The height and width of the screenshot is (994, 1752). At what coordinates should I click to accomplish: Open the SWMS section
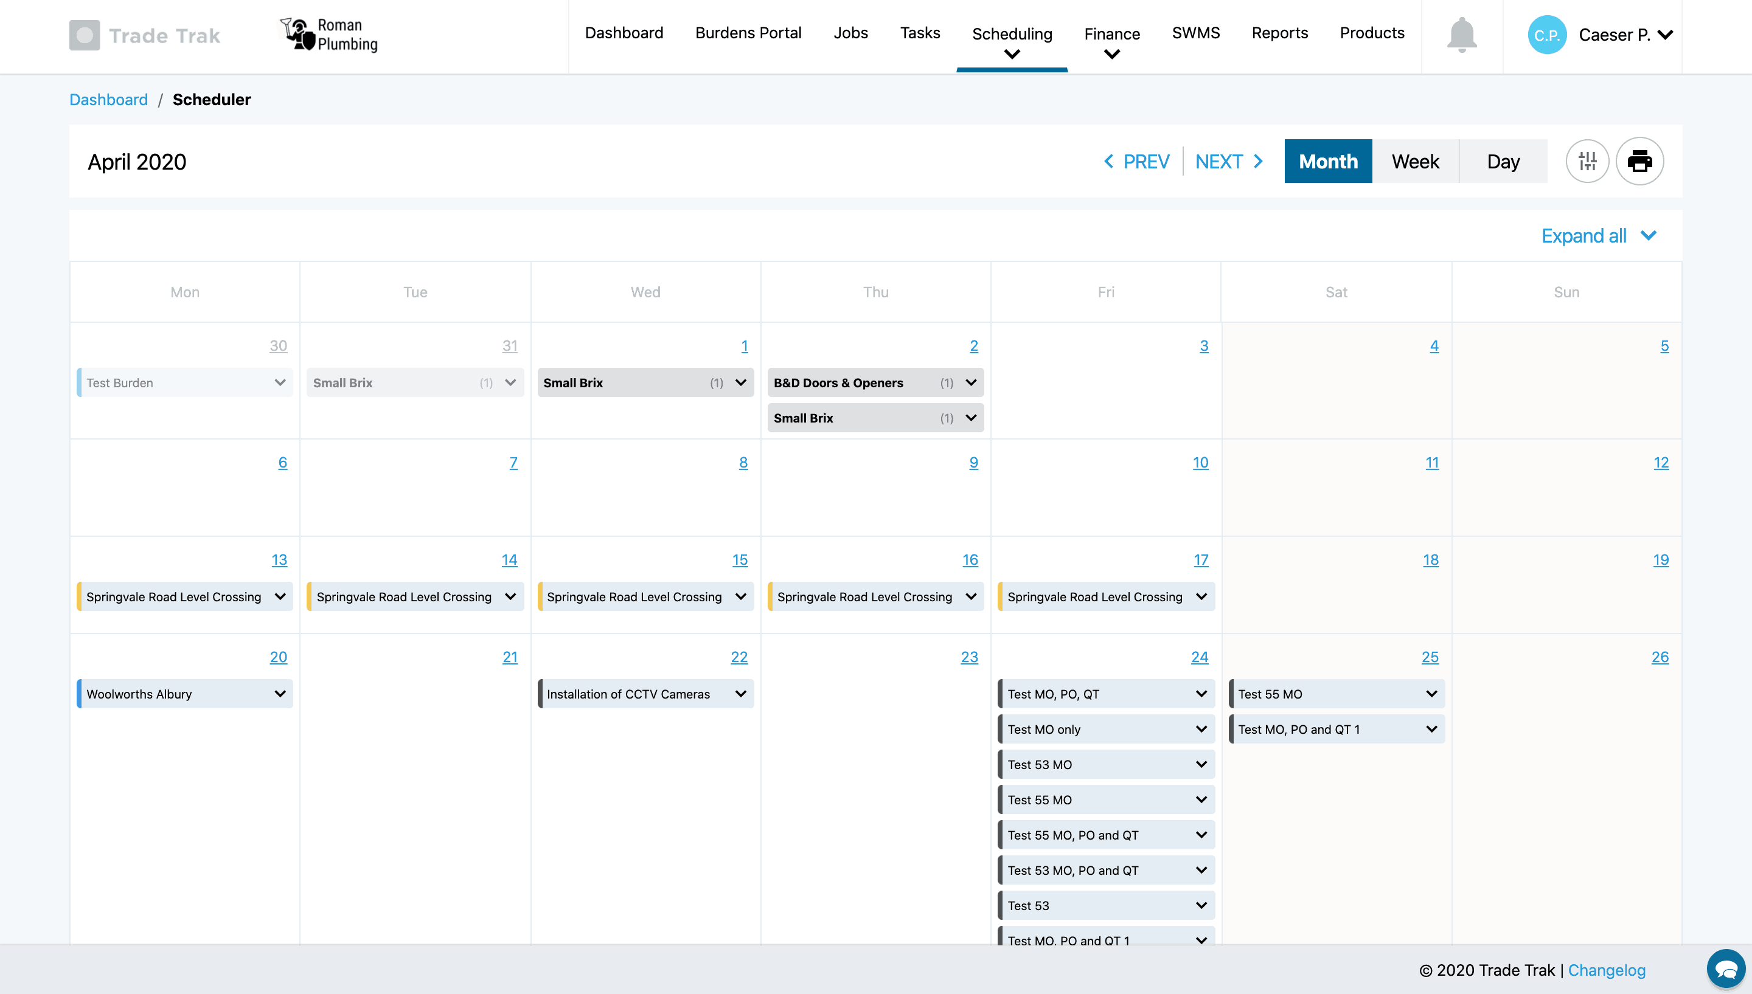tap(1195, 33)
